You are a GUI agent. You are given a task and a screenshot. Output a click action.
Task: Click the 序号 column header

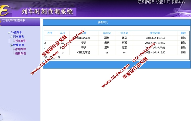pos(50,33)
